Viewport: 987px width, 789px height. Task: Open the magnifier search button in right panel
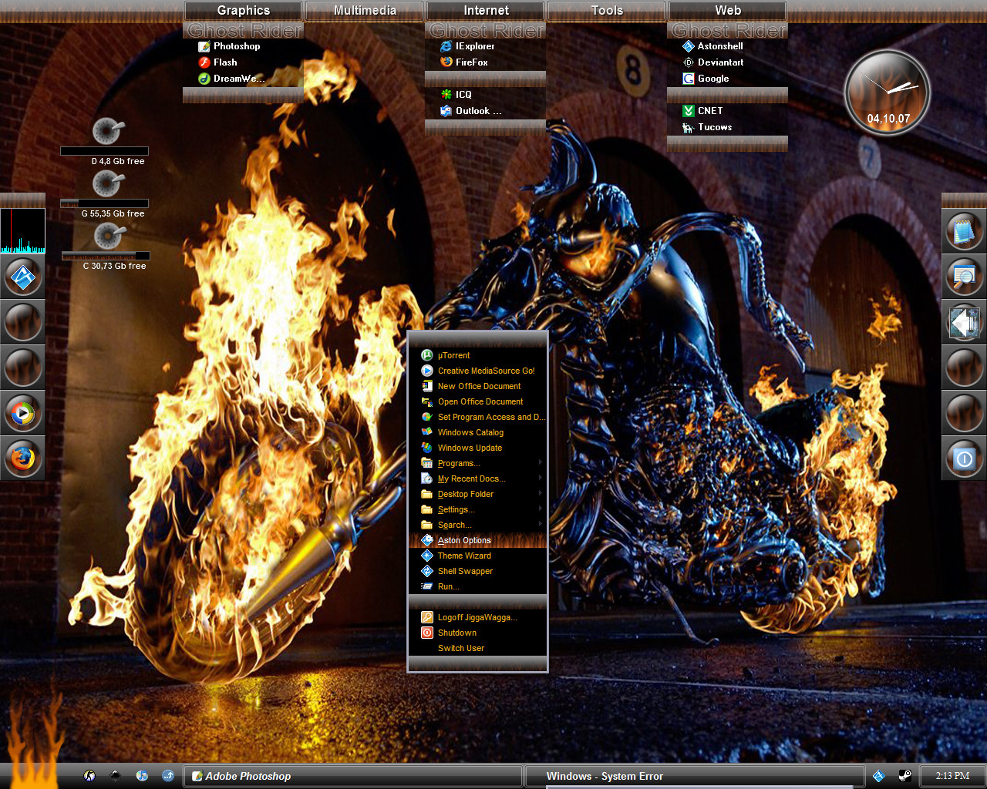[965, 276]
